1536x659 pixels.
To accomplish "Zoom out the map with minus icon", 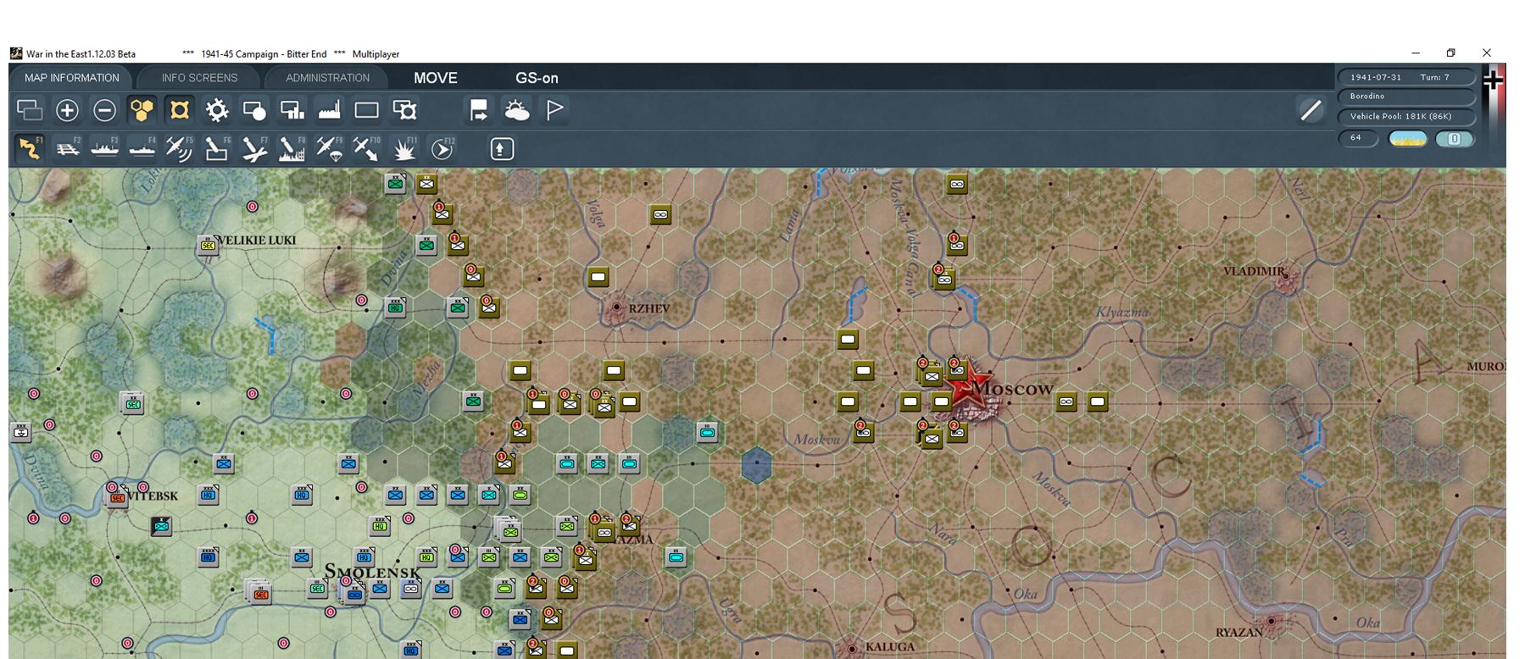I will [104, 110].
